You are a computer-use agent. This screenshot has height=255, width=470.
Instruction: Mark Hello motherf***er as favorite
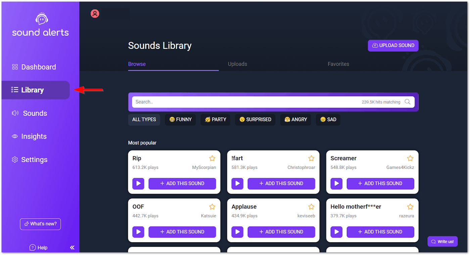(x=410, y=207)
